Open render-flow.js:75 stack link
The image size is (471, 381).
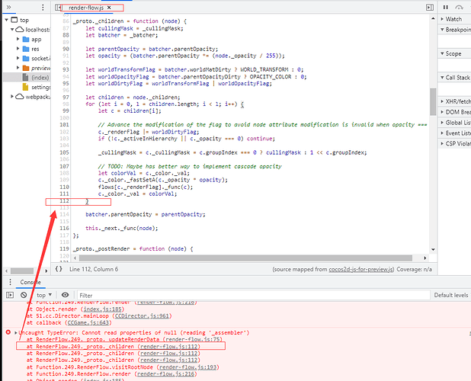click(x=194, y=339)
